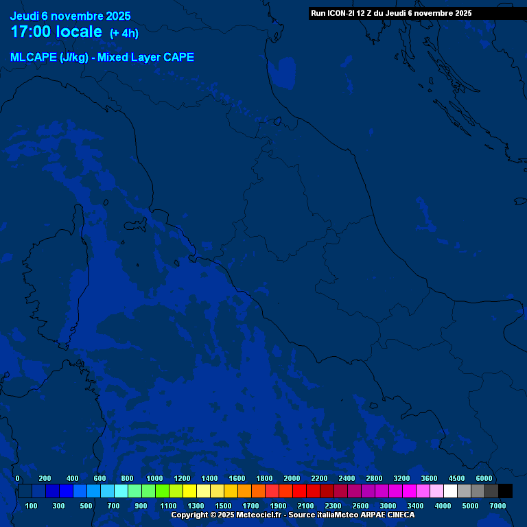Click the white legend color swatch
This screenshot has height=527, width=527.
450,491
